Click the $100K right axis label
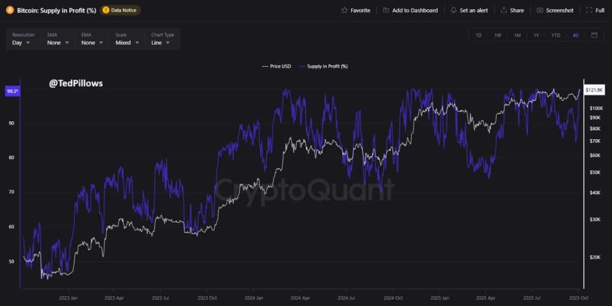 [x=596, y=108]
